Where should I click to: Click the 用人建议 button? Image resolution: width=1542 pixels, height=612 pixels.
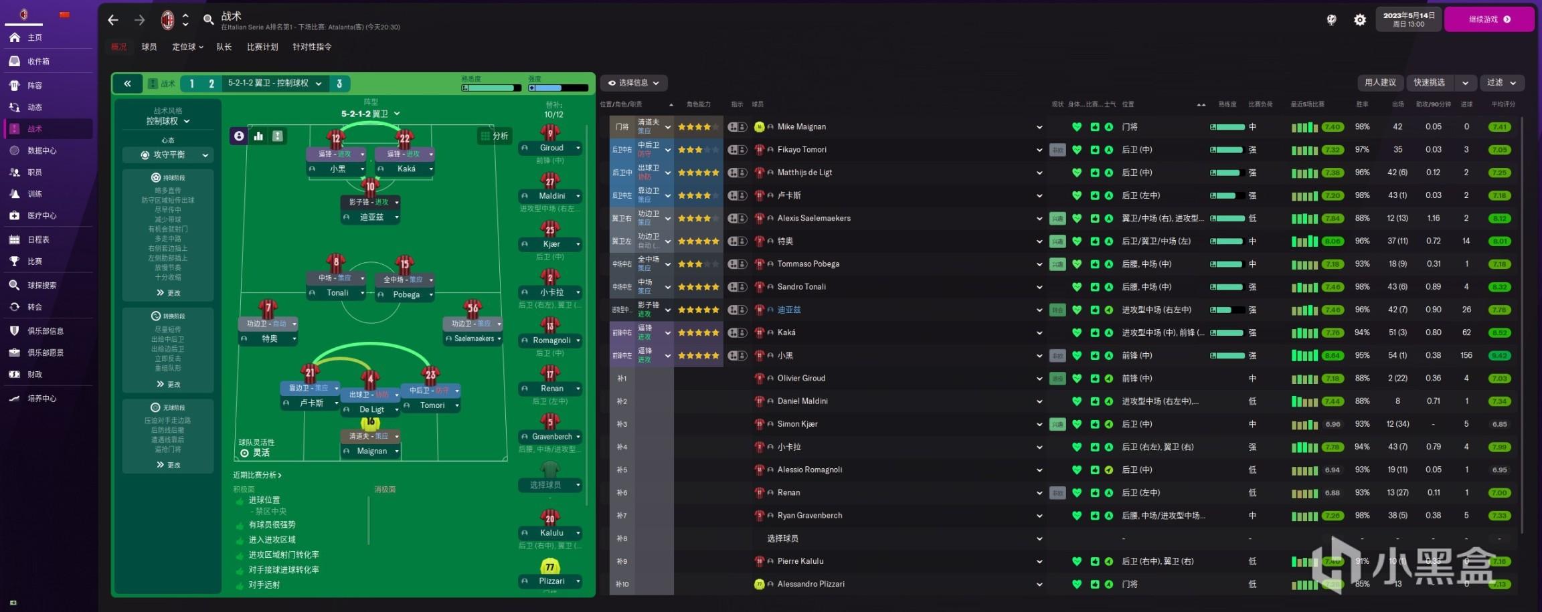[1380, 83]
